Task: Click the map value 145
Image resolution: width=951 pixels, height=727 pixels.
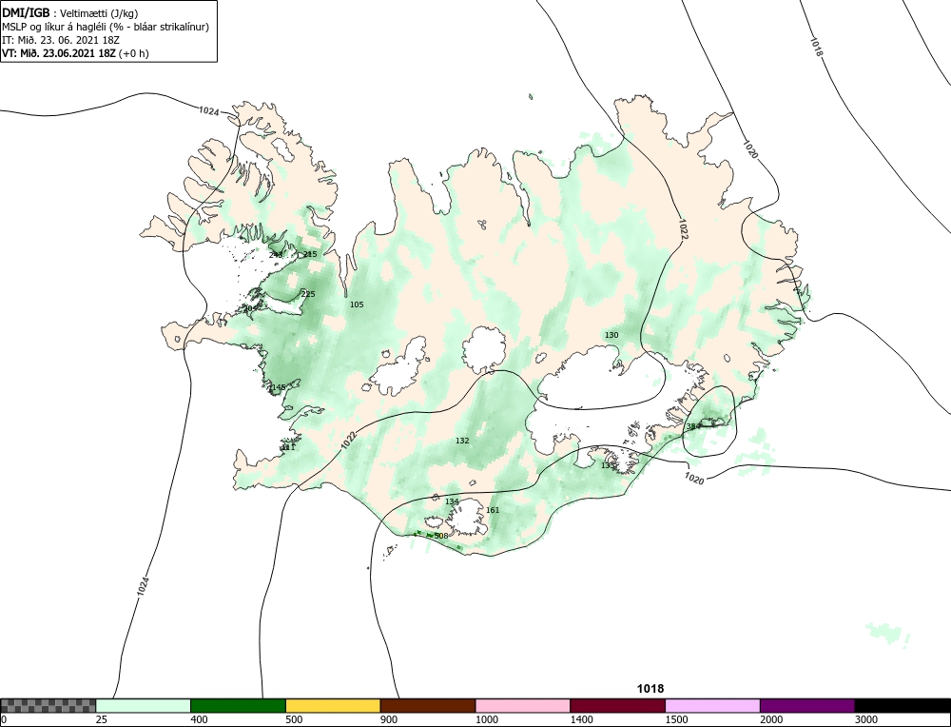Action: (279, 387)
